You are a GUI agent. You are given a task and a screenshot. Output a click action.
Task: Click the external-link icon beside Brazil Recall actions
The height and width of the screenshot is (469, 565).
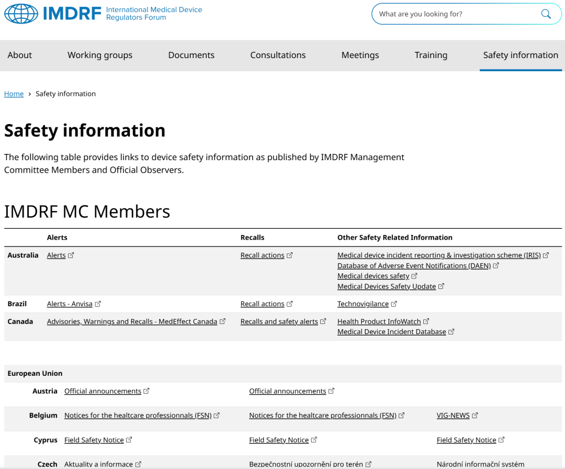290,304
